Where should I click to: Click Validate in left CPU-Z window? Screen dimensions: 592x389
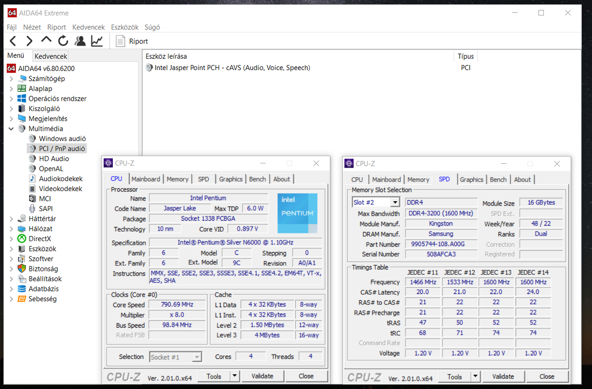pos(262,376)
